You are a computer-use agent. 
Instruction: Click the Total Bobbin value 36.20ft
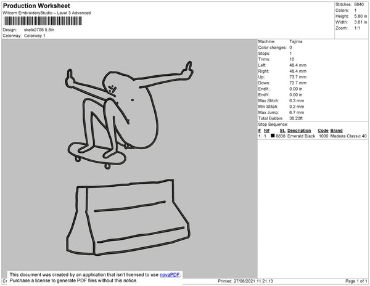[296, 118]
